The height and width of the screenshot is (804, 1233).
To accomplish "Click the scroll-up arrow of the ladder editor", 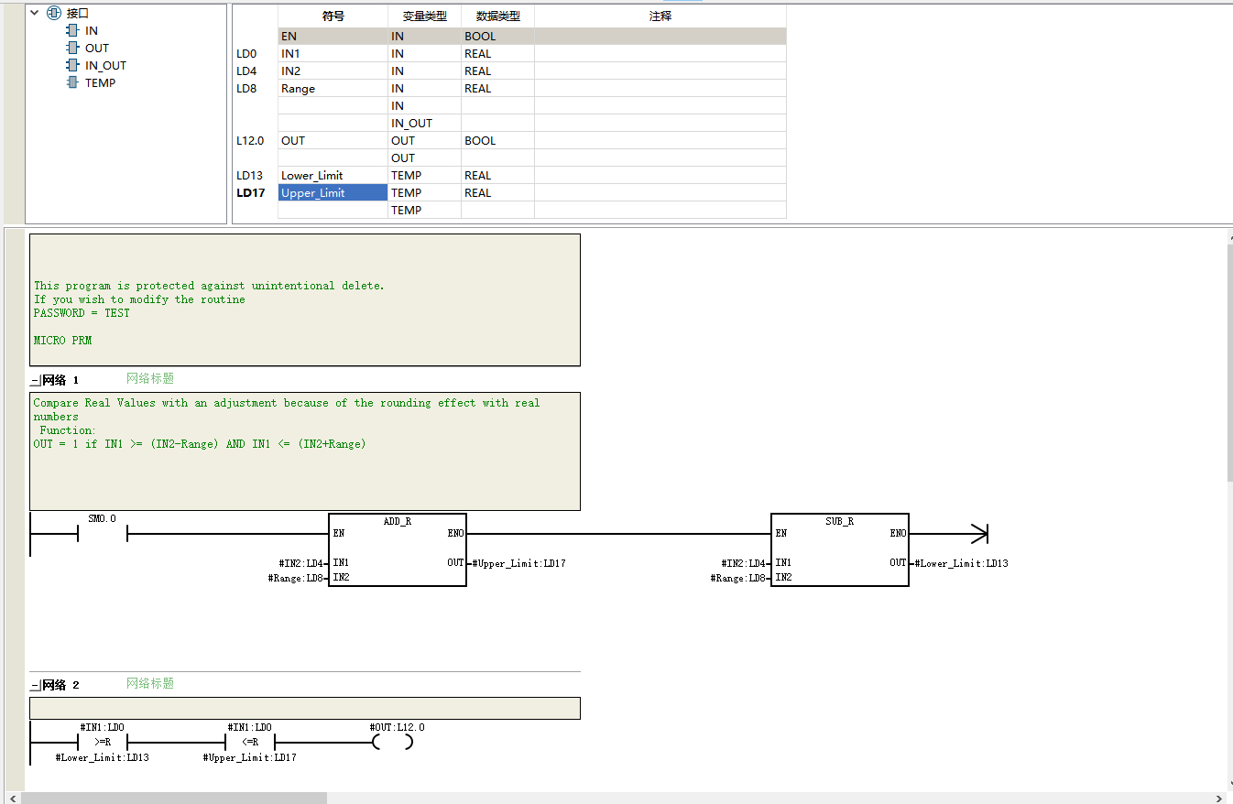I will pyautogui.click(x=1229, y=236).
